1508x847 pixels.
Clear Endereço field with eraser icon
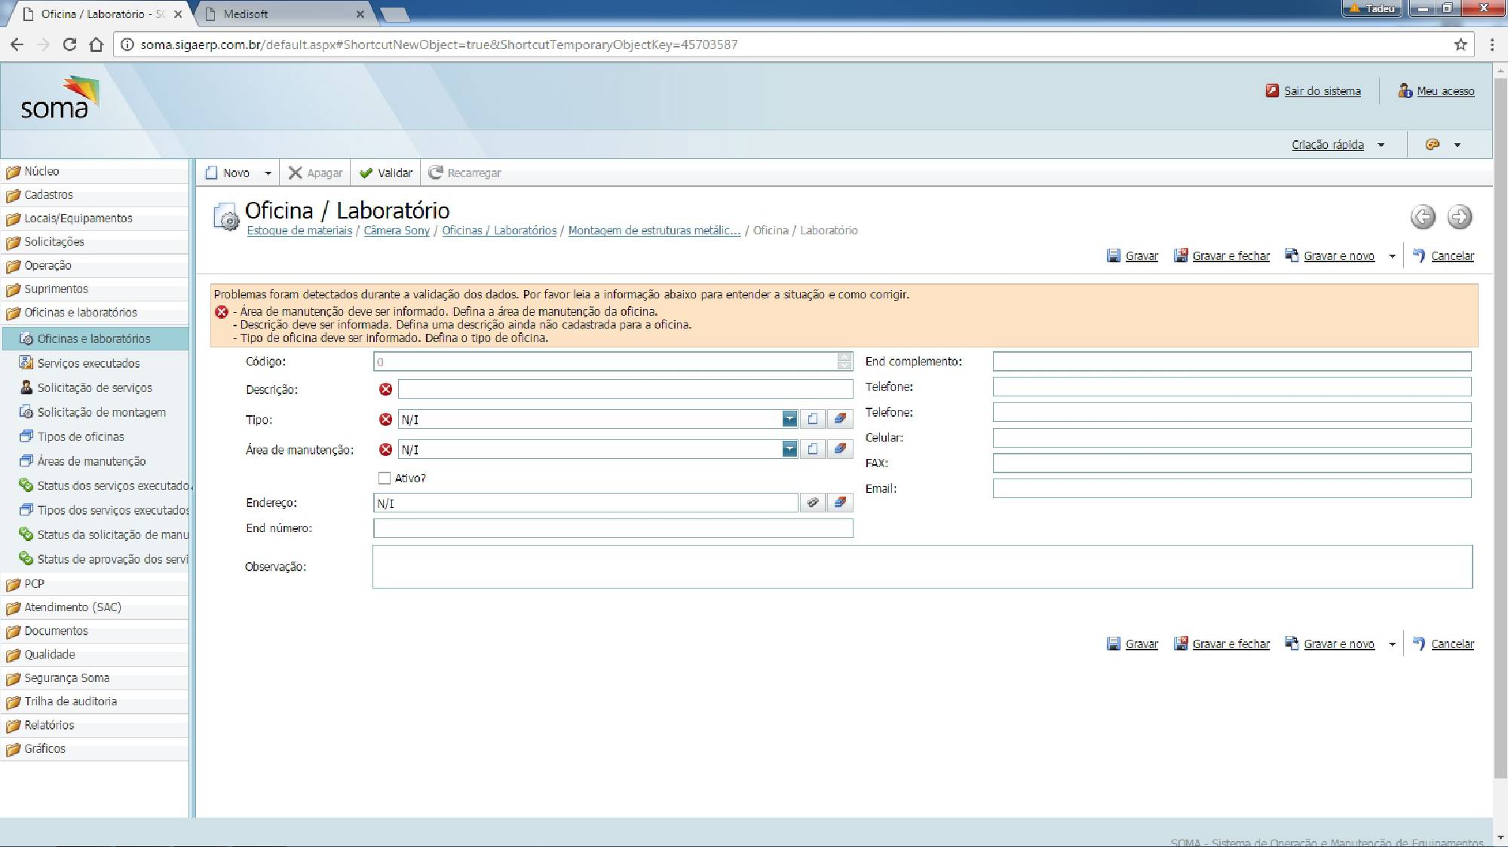(839, 503)
